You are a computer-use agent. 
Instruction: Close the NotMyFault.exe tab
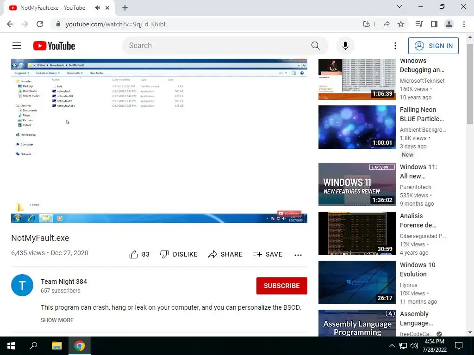[107, 8]
